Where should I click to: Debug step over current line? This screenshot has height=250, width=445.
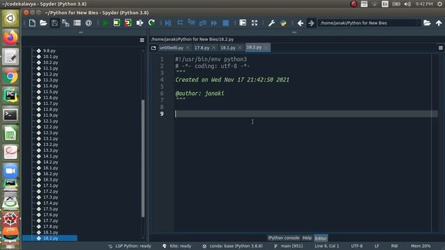pyautogui.click(x=180, y=23)
